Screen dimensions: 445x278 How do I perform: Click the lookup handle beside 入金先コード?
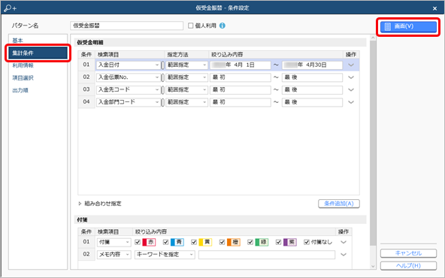pos(162,90)
